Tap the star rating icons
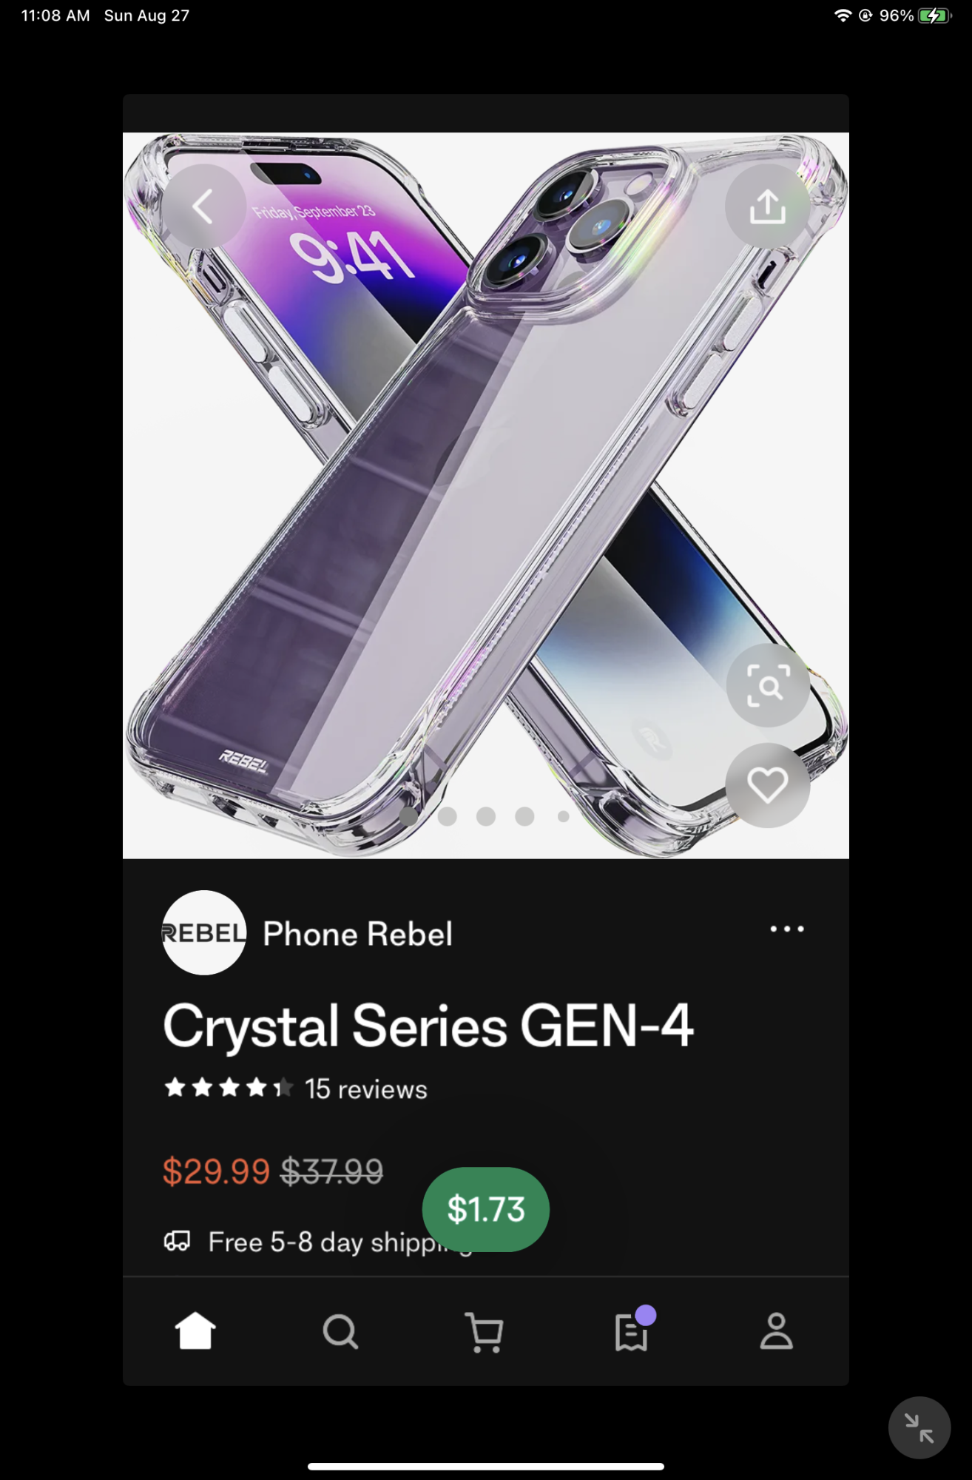The width and height of the screenshot is (972, 1480). [x=229, y=1088]
